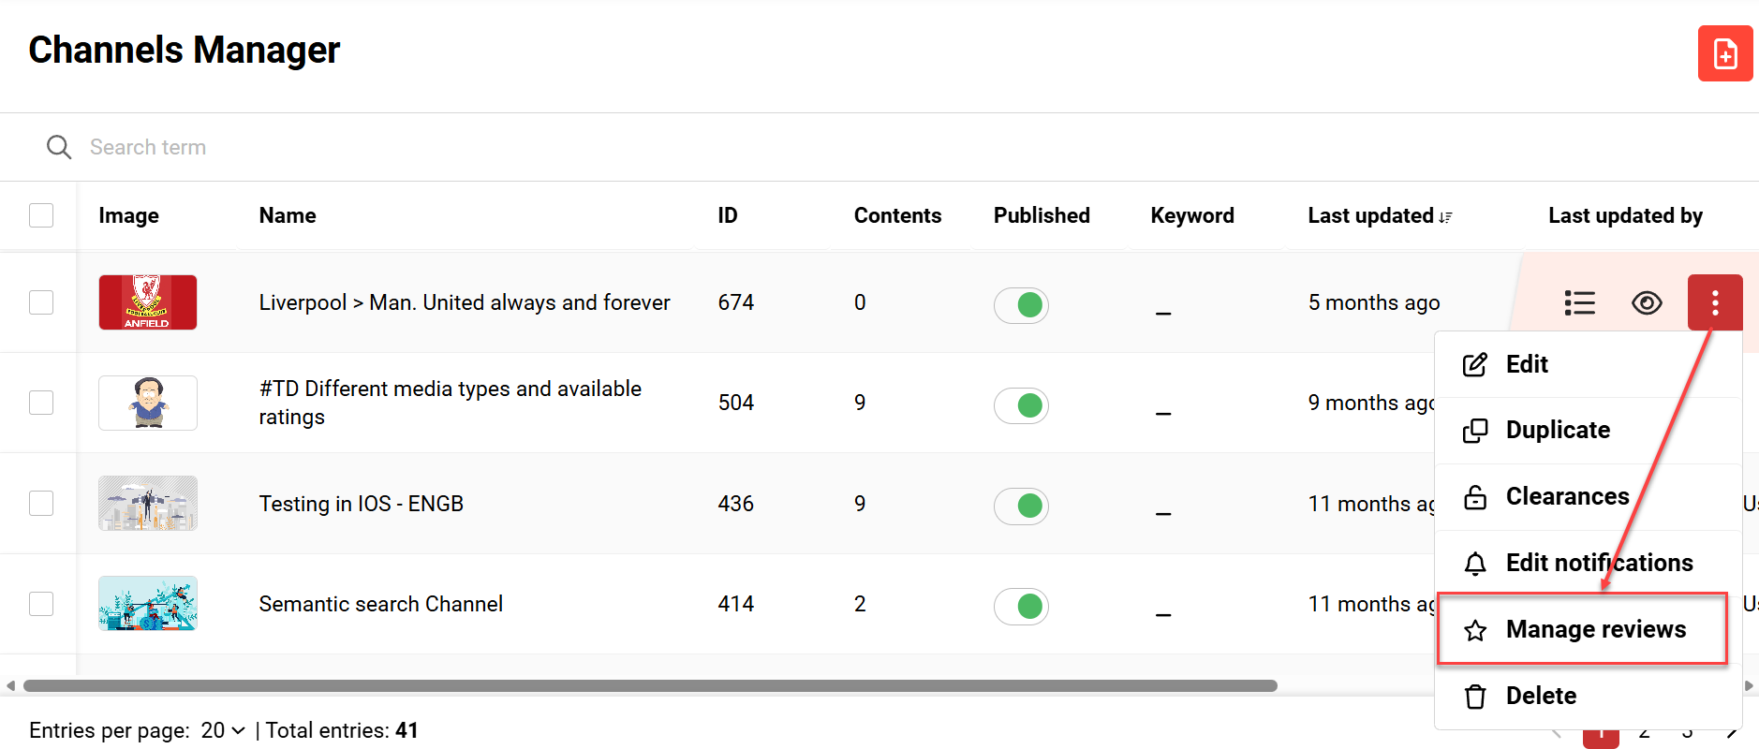Select Duplicate in the actions menu

tap(1589, 431)
